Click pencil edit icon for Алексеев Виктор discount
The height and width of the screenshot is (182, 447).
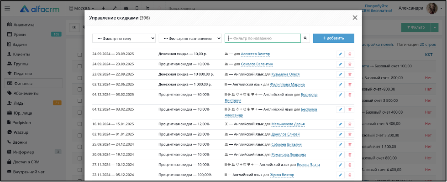pos(340,54)
